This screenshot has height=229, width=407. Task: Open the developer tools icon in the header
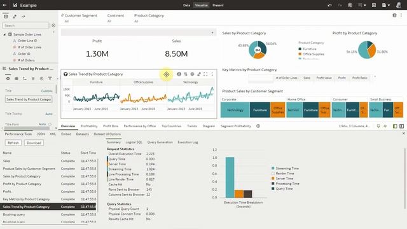click(350, 5)
